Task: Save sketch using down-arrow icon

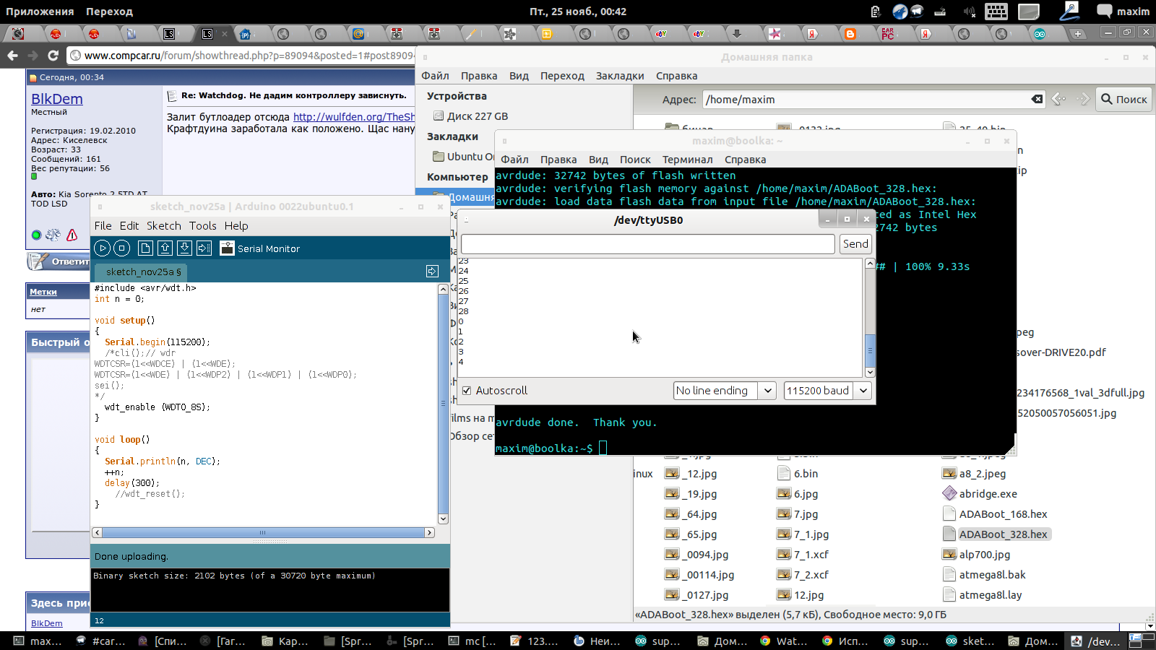Action: 184,248
